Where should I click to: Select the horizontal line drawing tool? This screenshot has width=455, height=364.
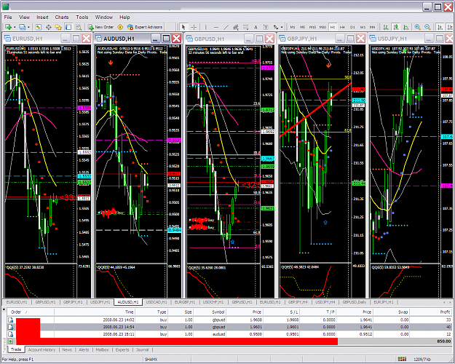pyautogui.click(x=216, y=27)
